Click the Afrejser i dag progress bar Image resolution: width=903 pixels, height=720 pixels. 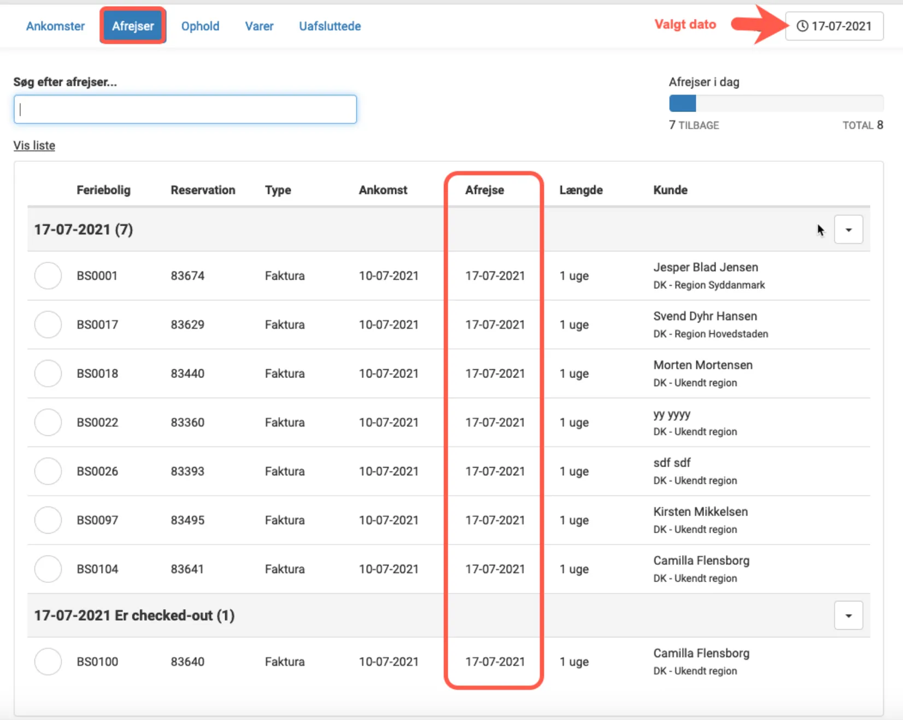point(776,103)
